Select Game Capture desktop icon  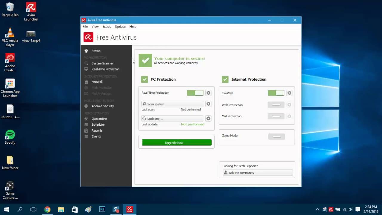tap(10, 190)
